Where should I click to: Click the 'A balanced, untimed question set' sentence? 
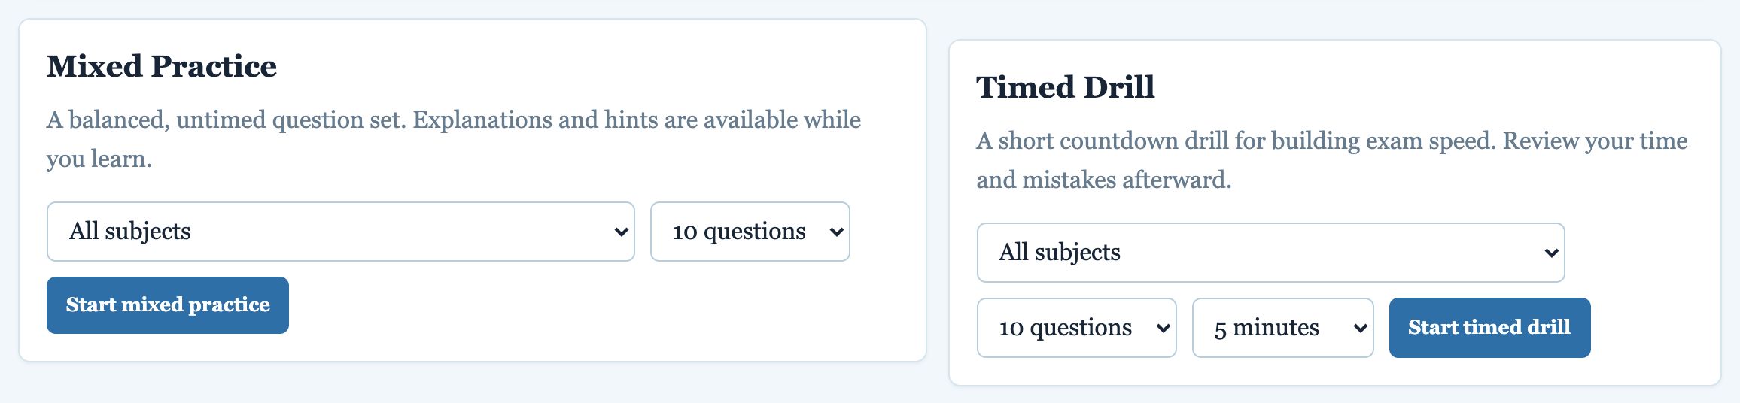point(227,120)
